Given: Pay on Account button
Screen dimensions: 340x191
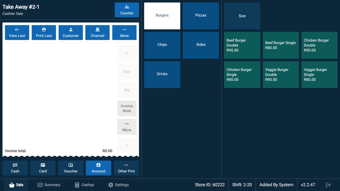Looking at the screenshot, I should click(98, 168).
